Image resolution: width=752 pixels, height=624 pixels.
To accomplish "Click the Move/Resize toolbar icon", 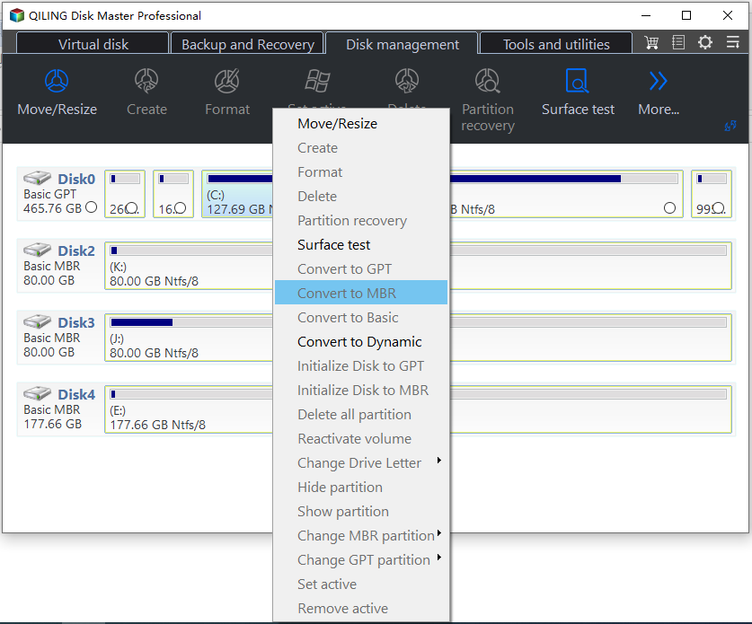I will [x=57, y=81].
